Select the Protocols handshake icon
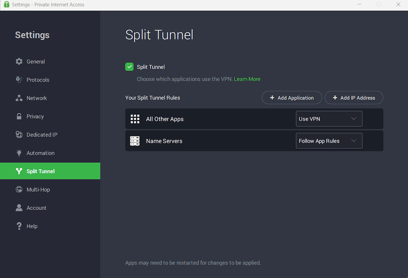Image resolution: width=408 pixels, height=278 pixels. pyautogui.click(x=19, y=79)
